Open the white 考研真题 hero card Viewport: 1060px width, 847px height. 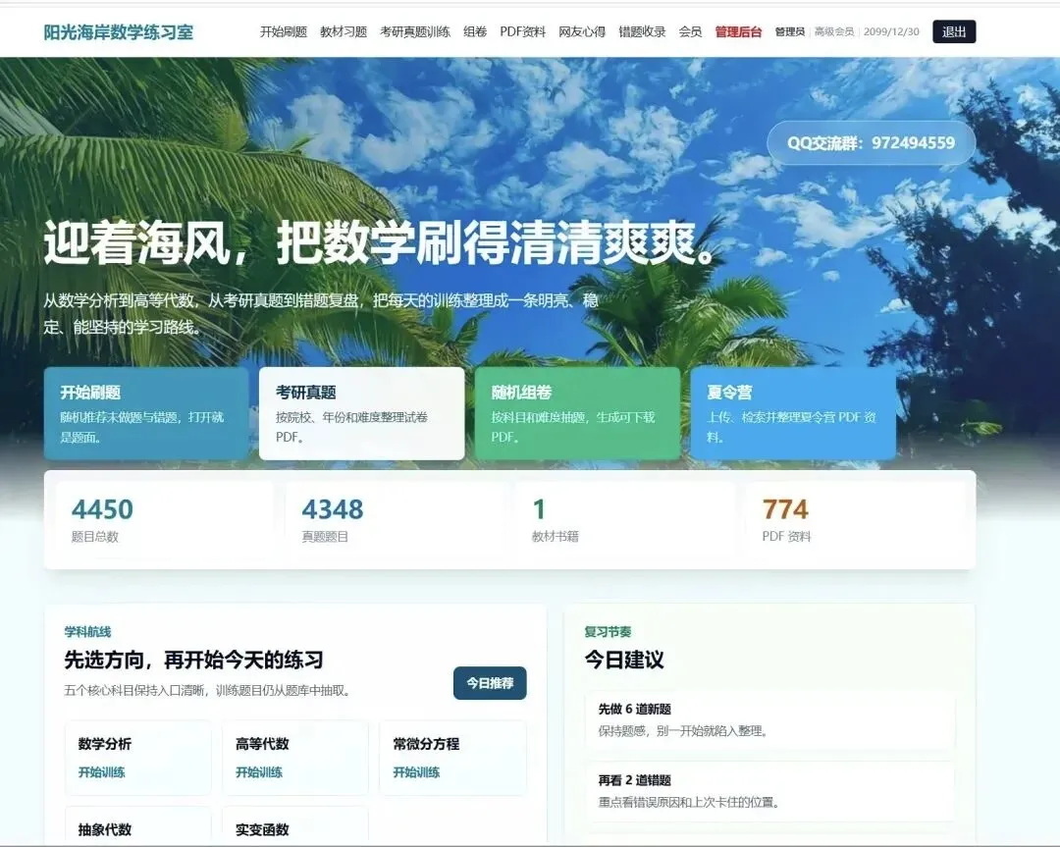click(x=361, y=414)
